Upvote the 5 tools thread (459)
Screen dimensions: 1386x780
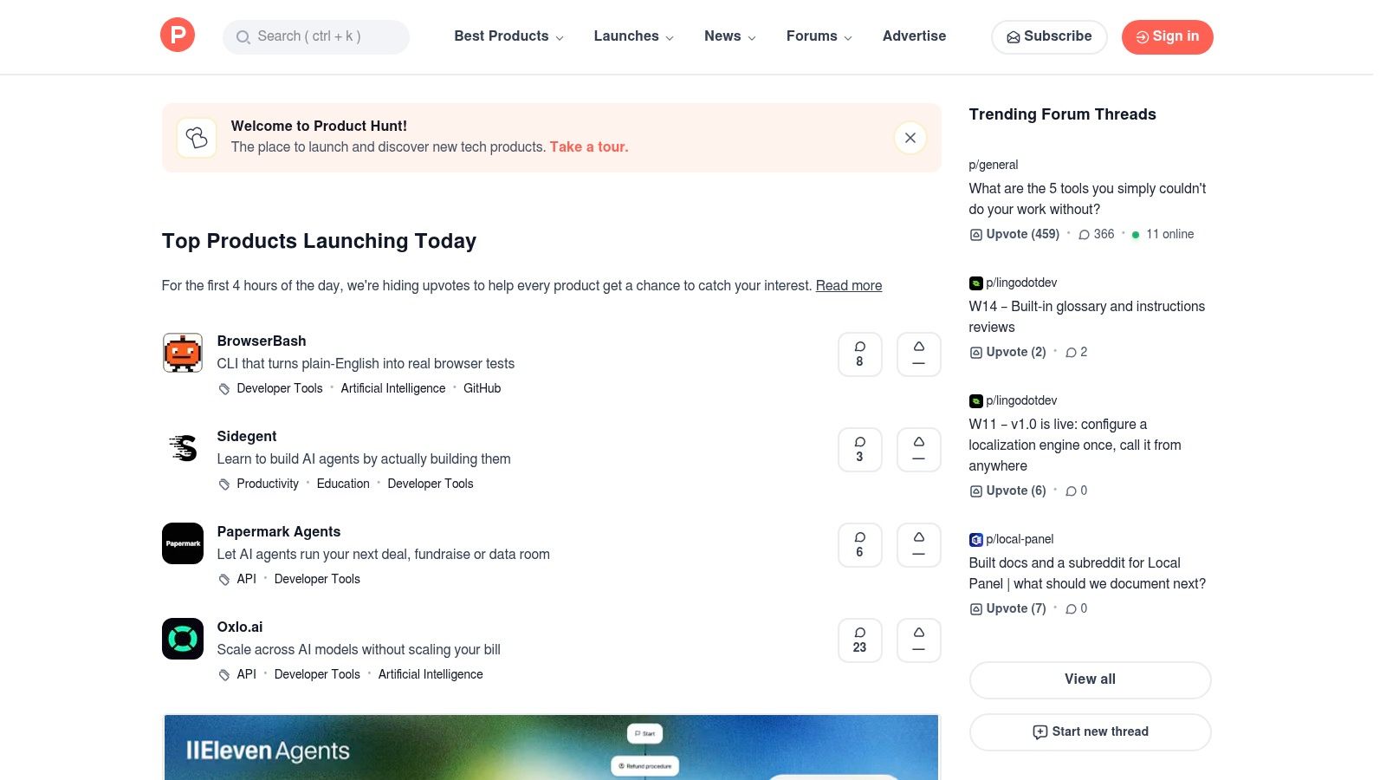pos(1014,234)
